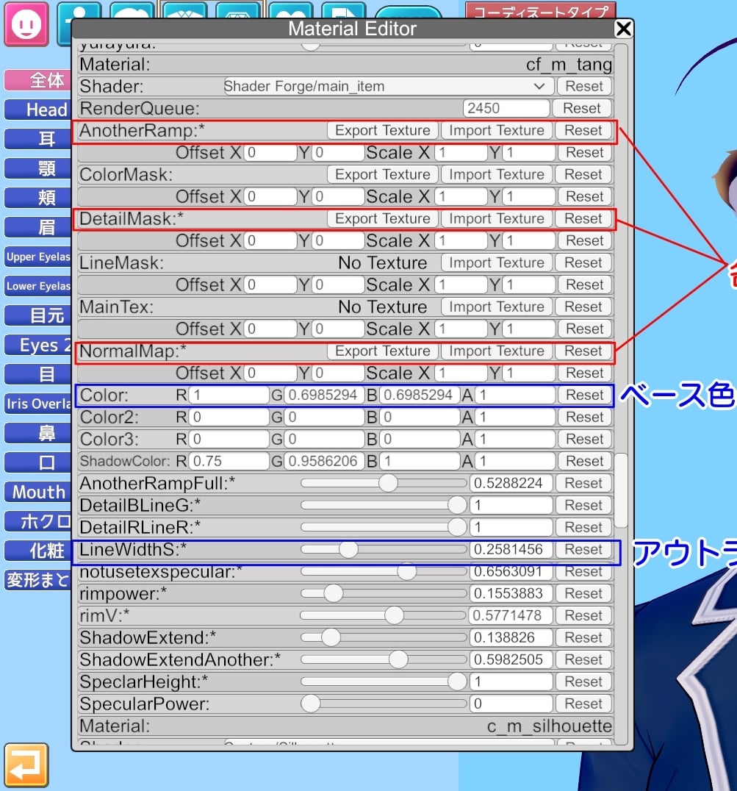Select the 口 category tab
Screen dimensions: 737x791
pos(38,462)
